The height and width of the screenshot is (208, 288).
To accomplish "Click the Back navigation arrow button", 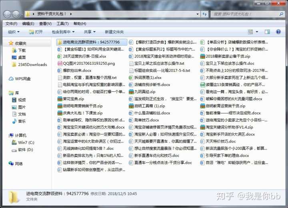I will (x=7, y=14).
